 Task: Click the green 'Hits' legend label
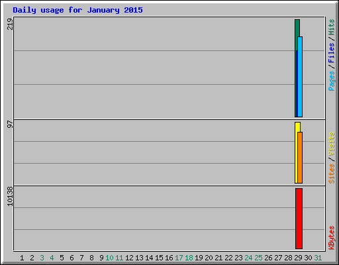click(331, 27)
